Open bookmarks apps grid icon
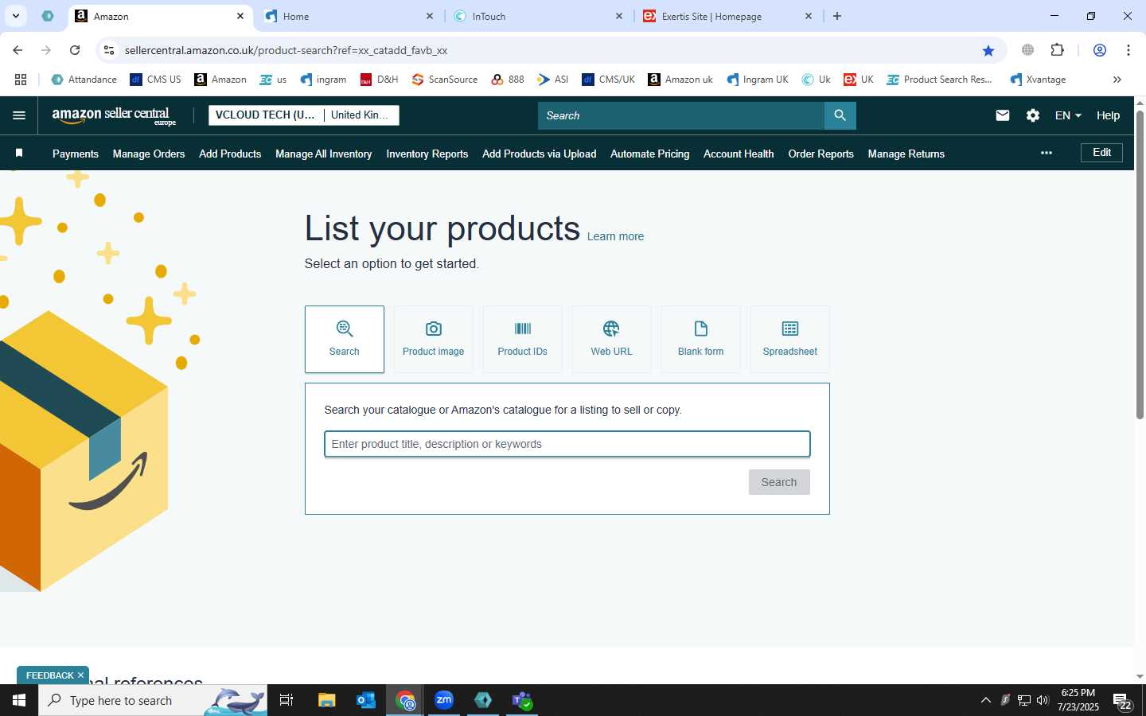This screenshot has height=716, width=1146. click(x=21, y=80)
